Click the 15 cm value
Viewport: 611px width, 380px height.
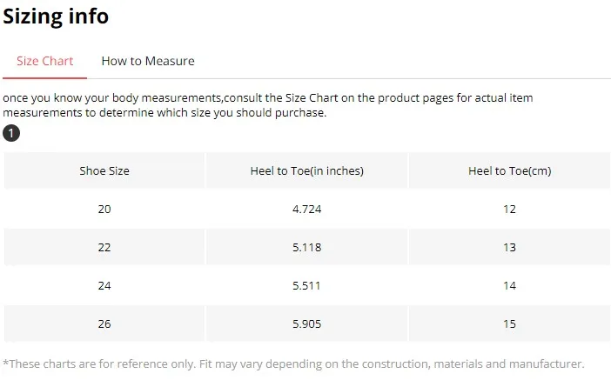[509, 324]
